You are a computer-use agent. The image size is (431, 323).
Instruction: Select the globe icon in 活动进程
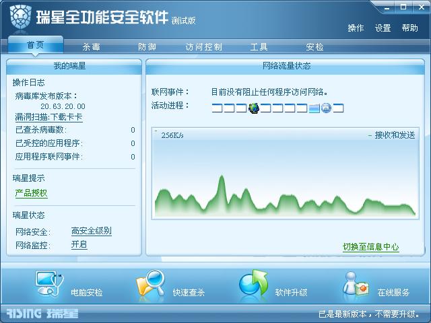(253, 108)
